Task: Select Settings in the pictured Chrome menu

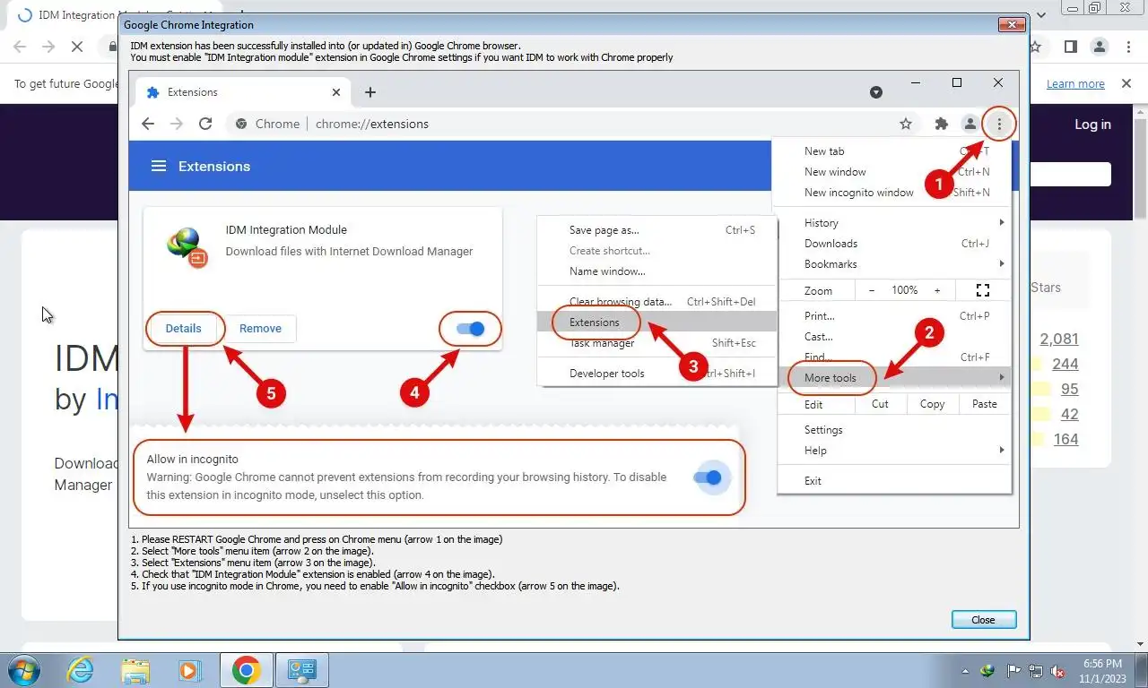Action: pos(894,429)
